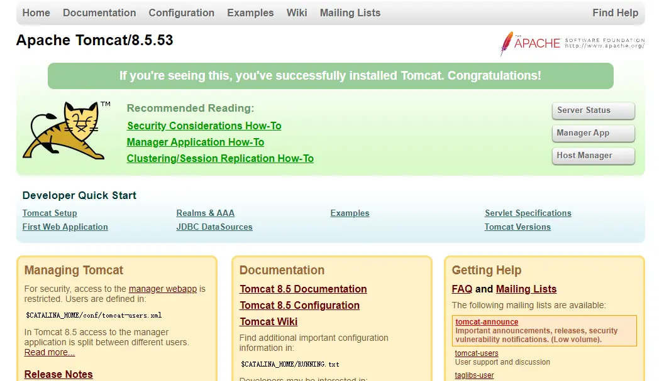Open the Documentation nav item
The height and width of the screenshot is (381, 669).
coord(99,13)
